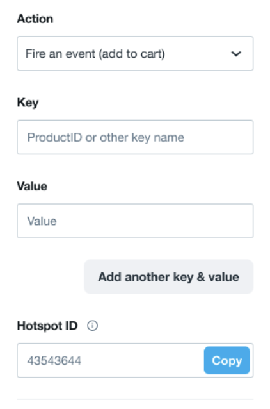Show the Hotspot ID tooltip info
Image resolution: width=270 pixels, height=409 pixels.
click(92, 326)
